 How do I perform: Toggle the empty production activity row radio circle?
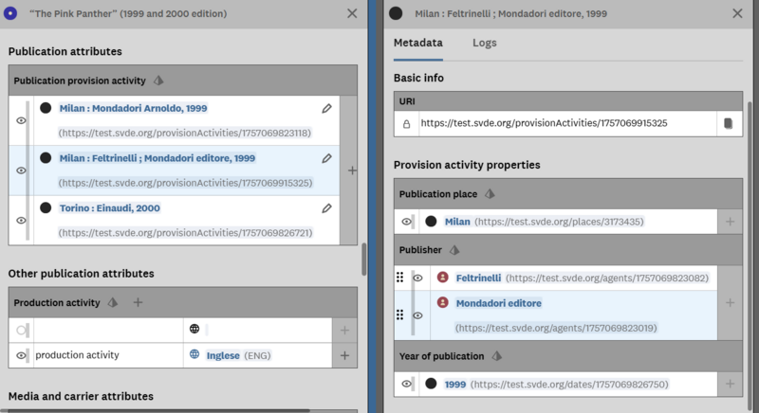click(x=21, y=331)
